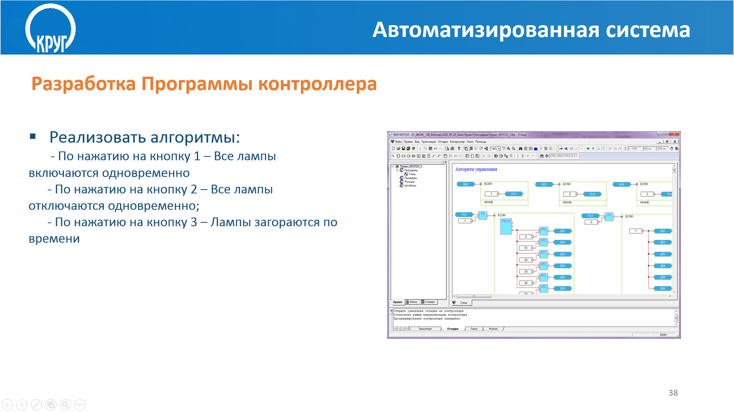The width and height of the screenshot is (734, 412).
Task: Collapse the Программы tree node
Action: [397, 171]
